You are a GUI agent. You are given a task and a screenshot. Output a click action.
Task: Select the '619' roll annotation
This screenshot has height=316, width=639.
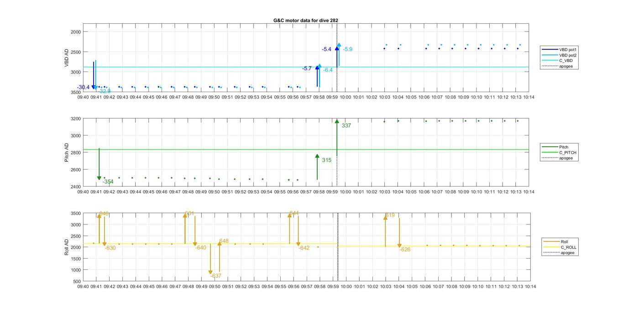[x=390, y=215]
